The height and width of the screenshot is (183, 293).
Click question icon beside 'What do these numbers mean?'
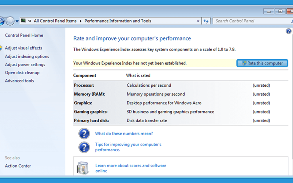84,134
